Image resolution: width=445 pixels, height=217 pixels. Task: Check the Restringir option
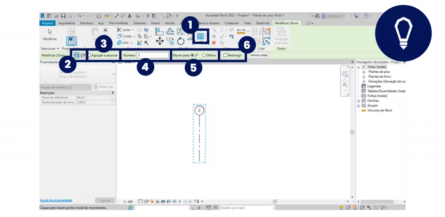[226, 56]
